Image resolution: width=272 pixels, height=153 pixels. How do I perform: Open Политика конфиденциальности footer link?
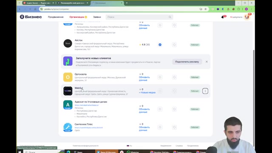point(85,146)
